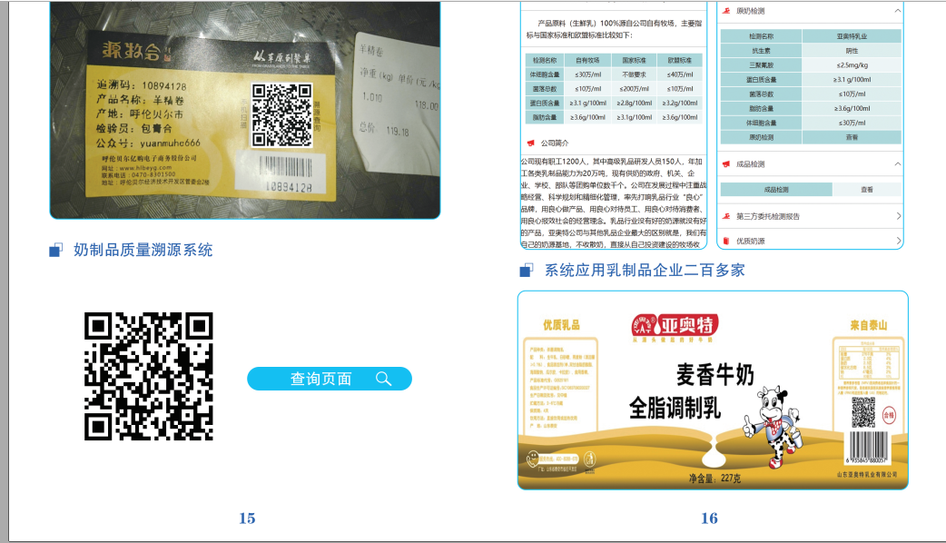The width and height of the screenshot is (946, 543).
Task: Click heading 系统应用乳制品企业二百多家
Action: point(645,271)
